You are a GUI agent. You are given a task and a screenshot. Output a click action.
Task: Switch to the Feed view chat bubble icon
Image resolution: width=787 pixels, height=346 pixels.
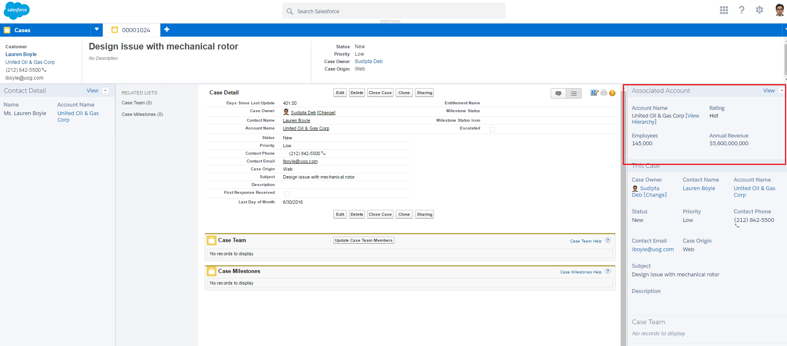coord(558,94)
